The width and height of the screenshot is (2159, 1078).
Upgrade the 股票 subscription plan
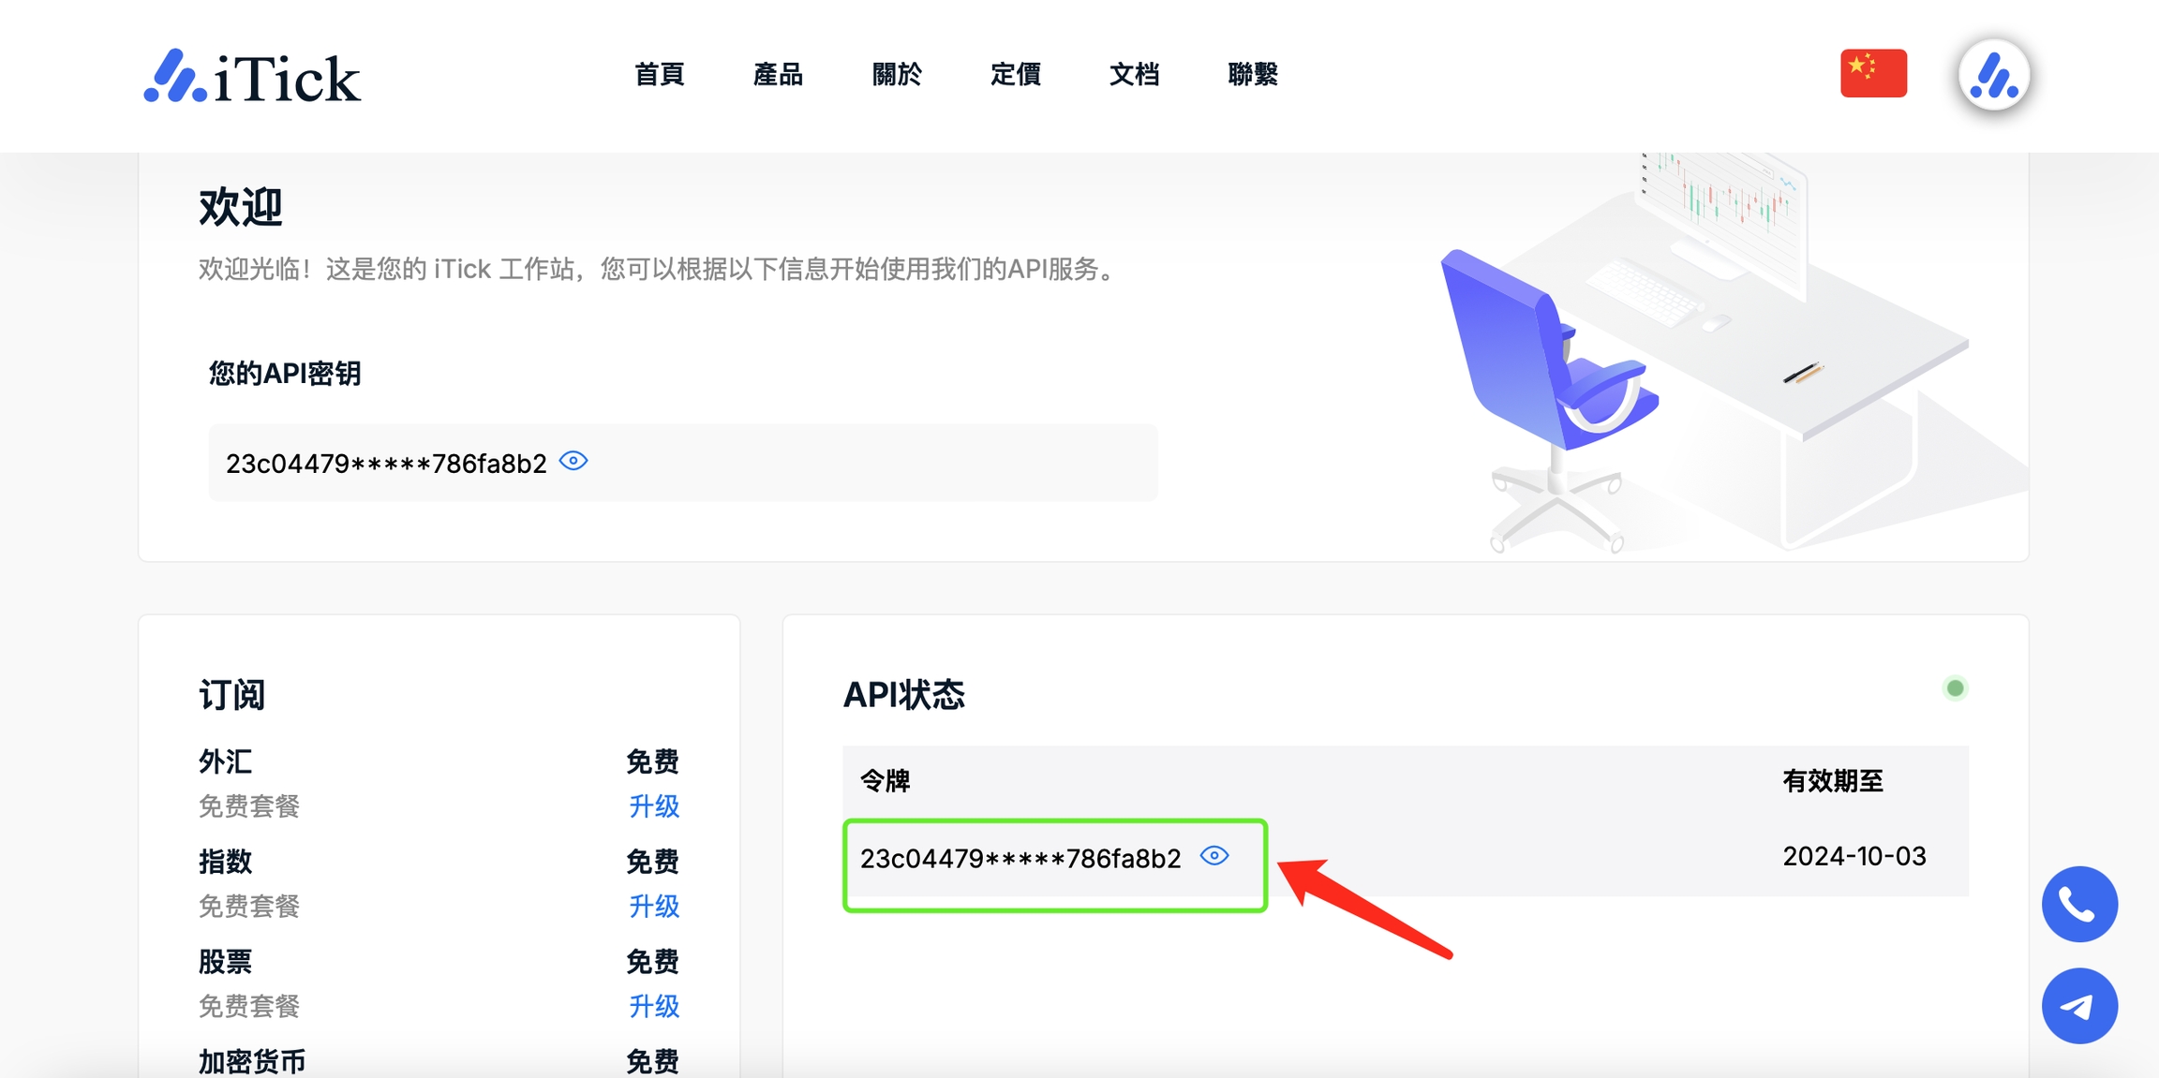coord(653,1007)
